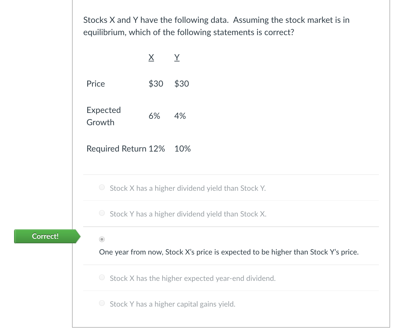The image size is (393, 330).
Task: Choose the Stock Y higher capital gains yield radio
Action: coord(102,303)
